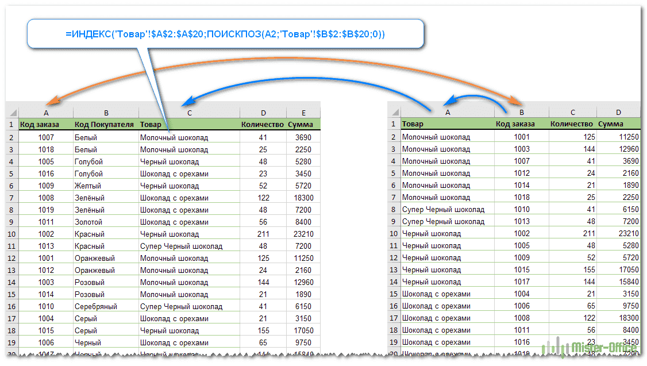Click the select-all corner of the left sheet
The width and height of the screenshot is (647, 366).
pyautogui.click(x=12, y=113)
